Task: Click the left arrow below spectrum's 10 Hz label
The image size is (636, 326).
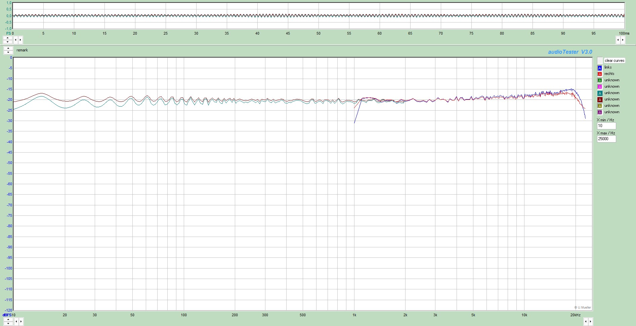Action: click(16, 322)
